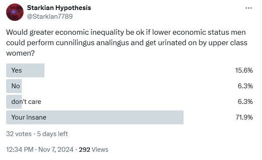Click the word "women?" ending the question
The image size is (262, 160).
click(20, 53)
